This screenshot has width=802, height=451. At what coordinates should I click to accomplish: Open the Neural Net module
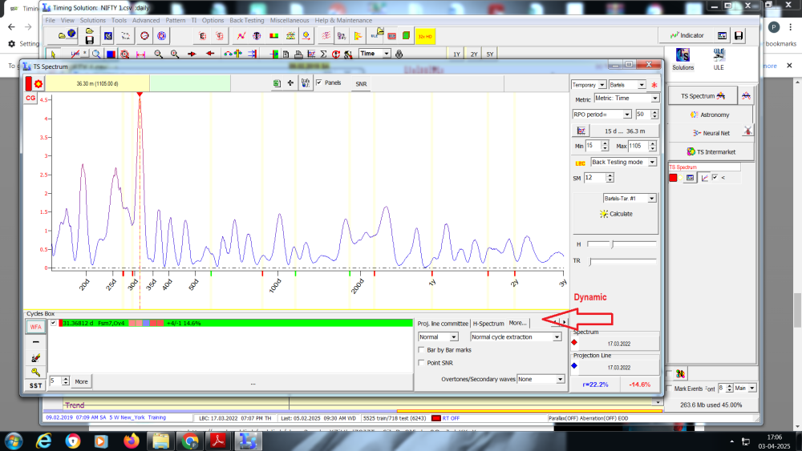pos(710,133)
